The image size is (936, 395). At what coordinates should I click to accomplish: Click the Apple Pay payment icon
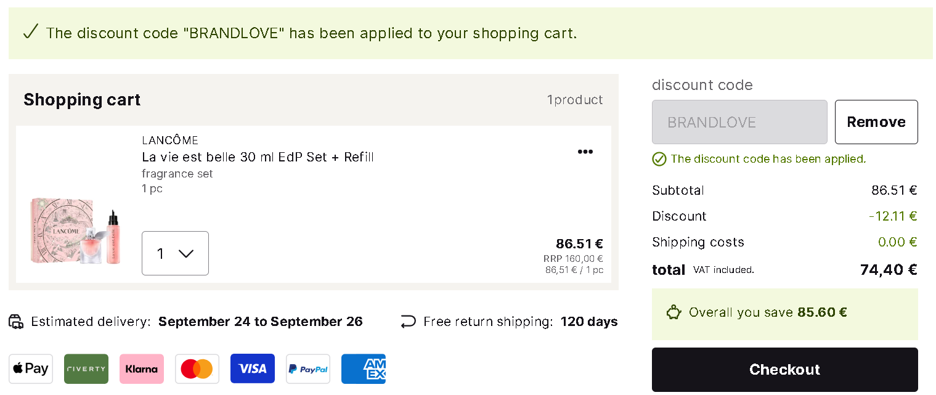[x=31, y=369]
